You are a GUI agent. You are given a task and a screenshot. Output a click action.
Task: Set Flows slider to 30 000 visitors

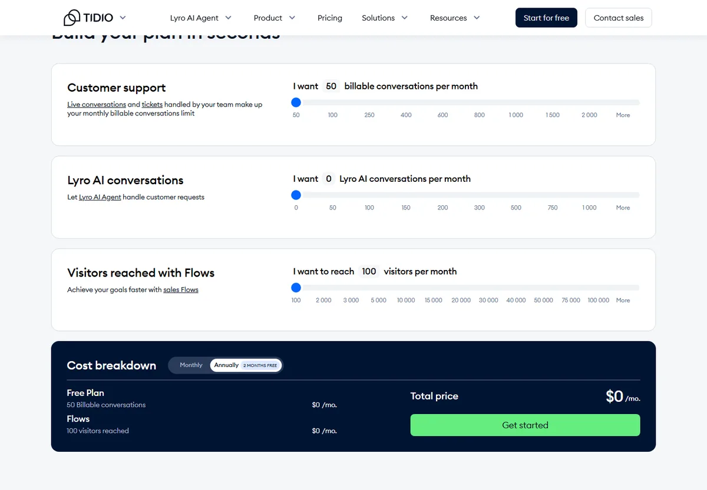(488, 300)
